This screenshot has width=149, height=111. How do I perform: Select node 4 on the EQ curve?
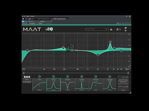click(x=110, y=42)
